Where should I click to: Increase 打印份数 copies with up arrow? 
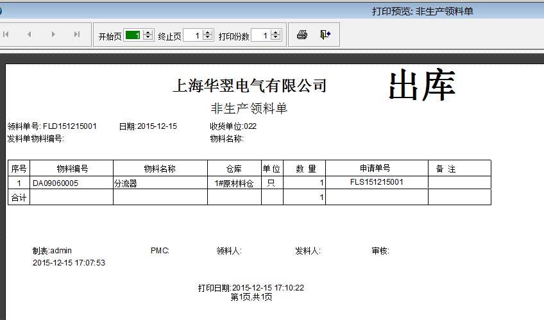275,33
